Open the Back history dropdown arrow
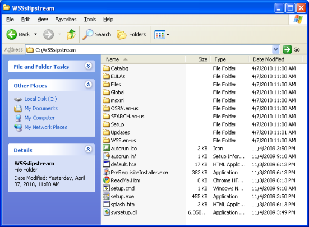The width and height of the screenshot is (309, 227). (35, 34)
